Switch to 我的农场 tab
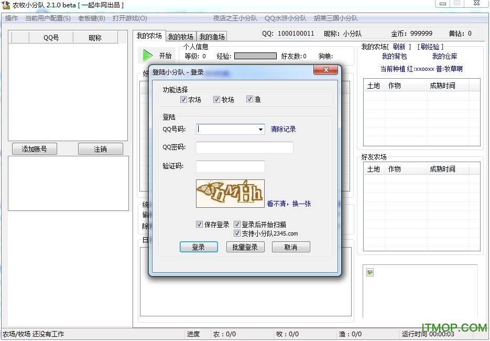Screen dimensions: 490x341 (149, 36)
